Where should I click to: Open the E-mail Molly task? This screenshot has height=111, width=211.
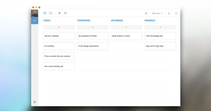point(59,46)
